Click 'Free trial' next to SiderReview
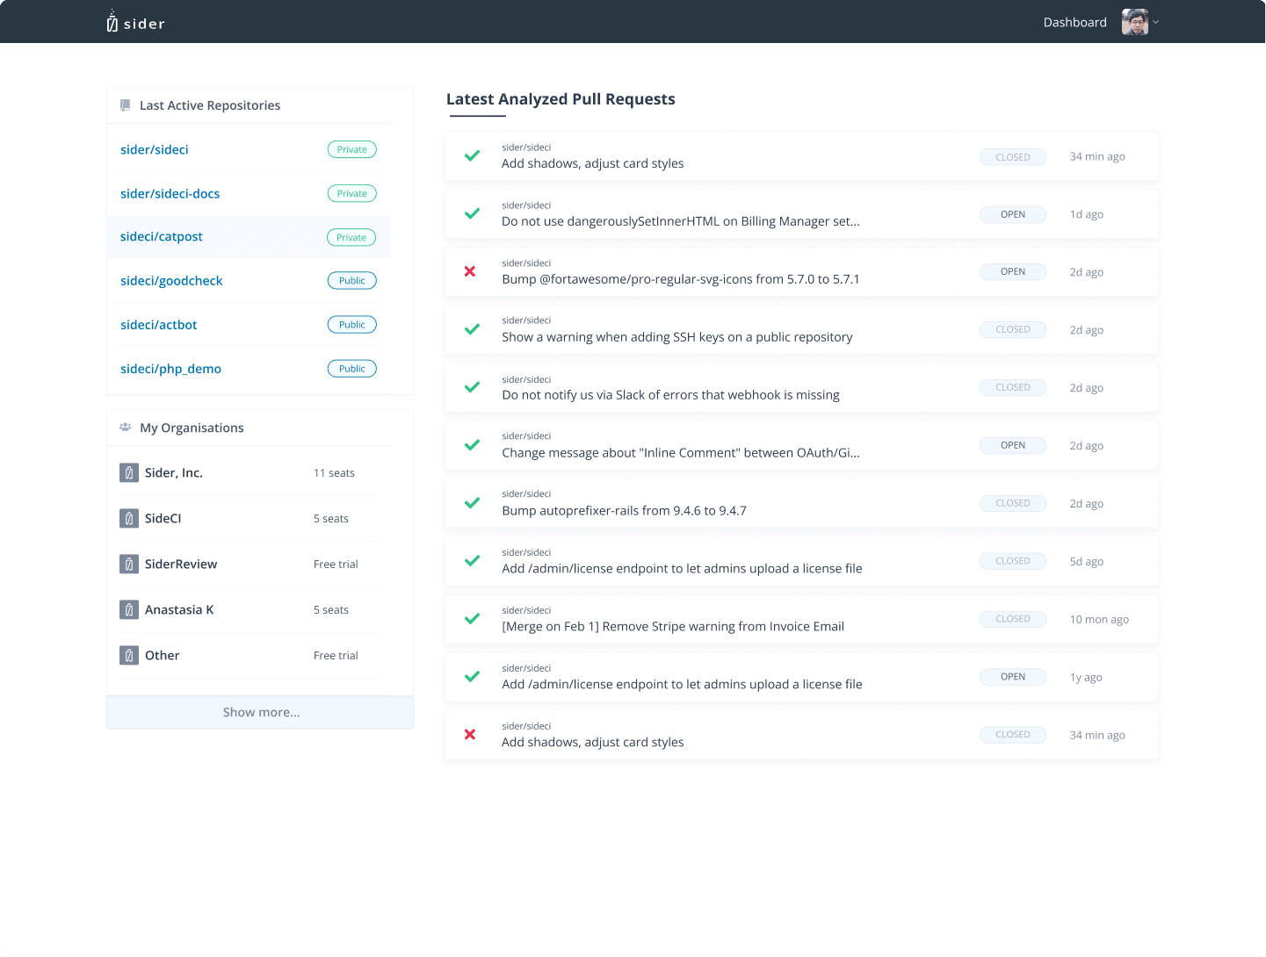 click(x=336, y=565)
